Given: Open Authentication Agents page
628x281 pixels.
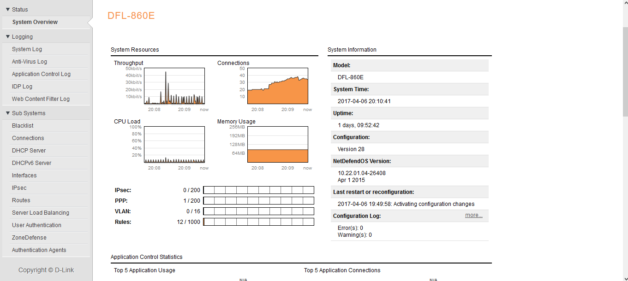Looking at the screenshot, I should 39,250.
